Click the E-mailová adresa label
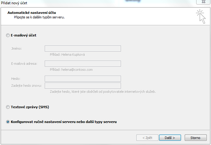The height and width of the screenshot is (145, 211). (x=24, y=64)
